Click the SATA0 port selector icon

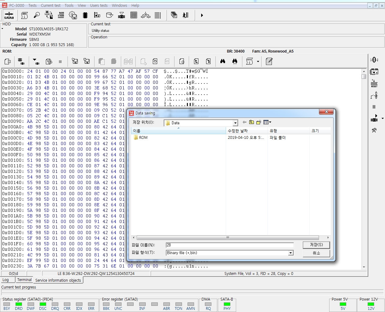click(x=9, y=15)
